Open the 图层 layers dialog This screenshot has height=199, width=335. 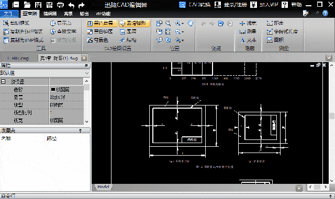(x=128, y=31)
